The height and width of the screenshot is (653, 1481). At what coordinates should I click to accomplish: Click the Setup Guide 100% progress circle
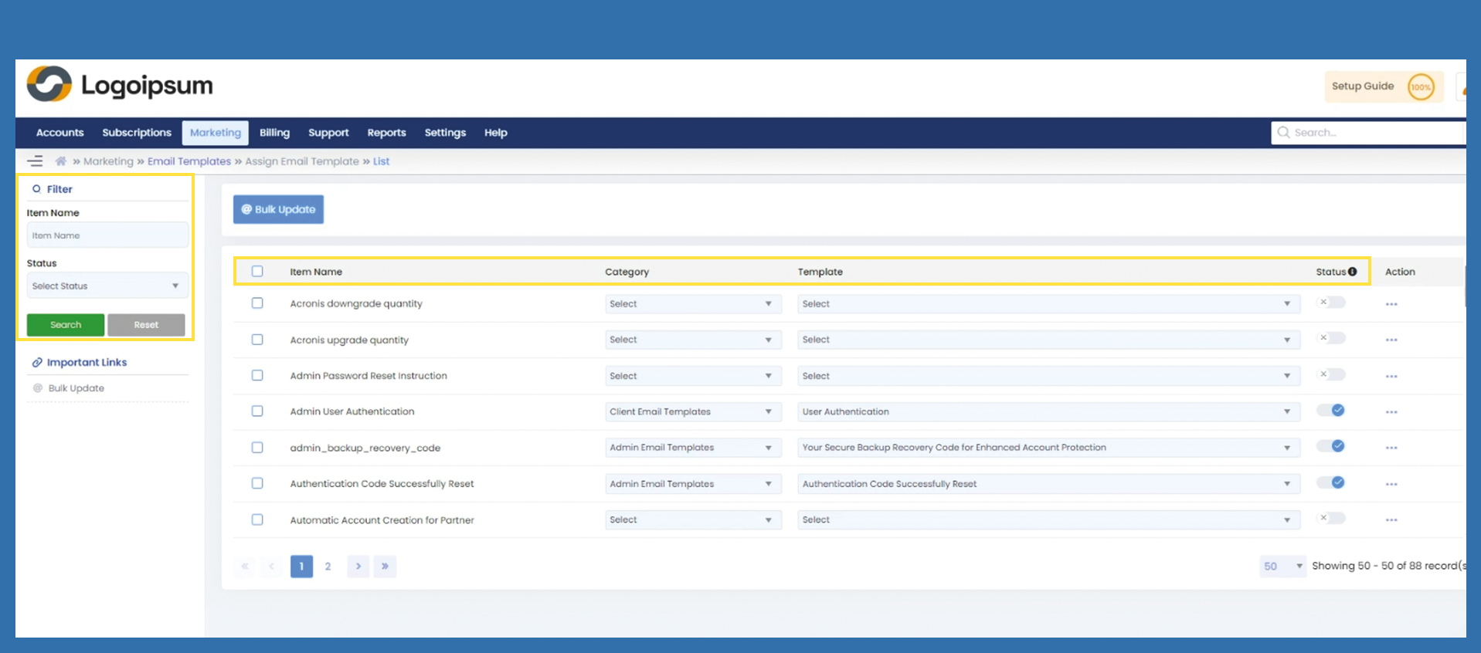tap(1420, 87)
